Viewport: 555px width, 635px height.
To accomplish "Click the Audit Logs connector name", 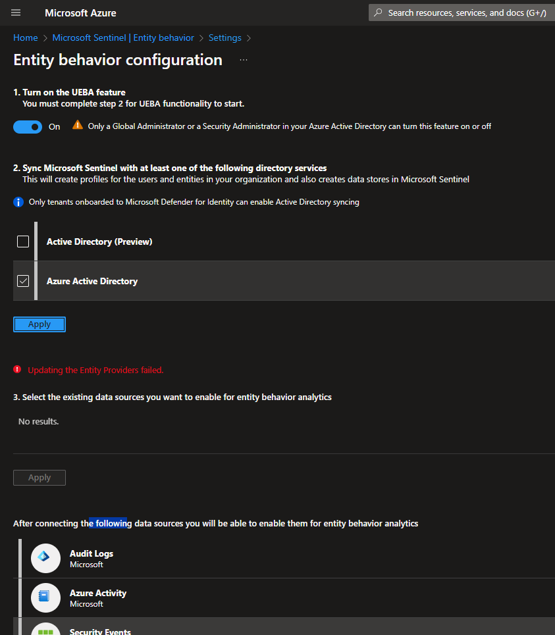I will click(92, 553).
